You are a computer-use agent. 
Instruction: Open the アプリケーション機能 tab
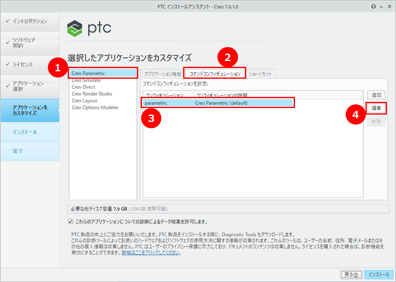click(162, 74)
